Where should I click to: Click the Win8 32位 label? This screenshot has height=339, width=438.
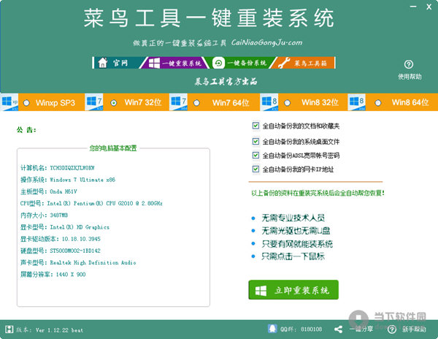coord(320,102)
